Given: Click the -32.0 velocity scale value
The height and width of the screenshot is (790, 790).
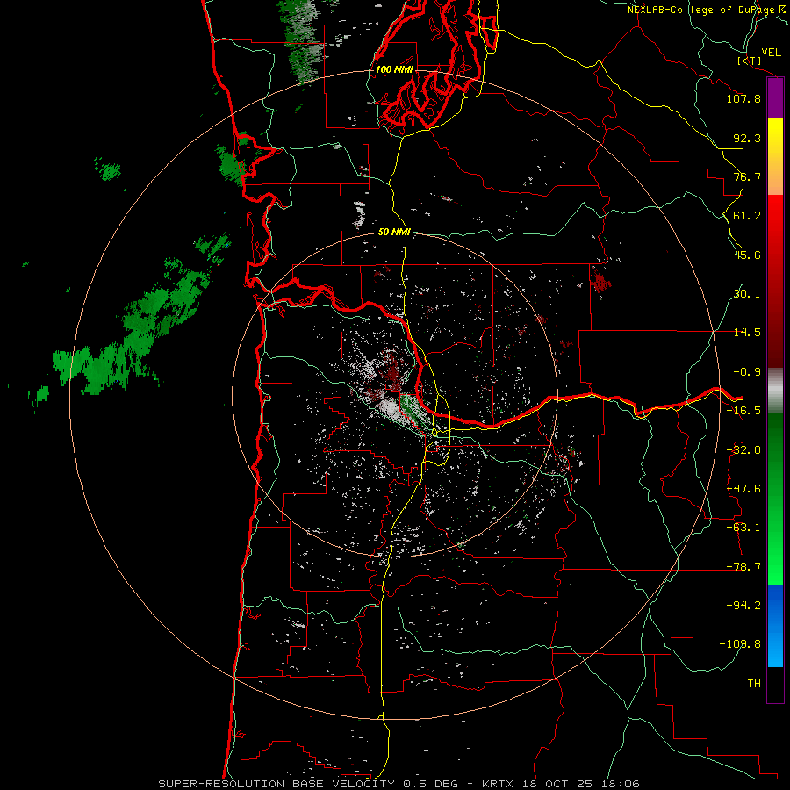Looking at the screenshot, I should pos(743,450).
